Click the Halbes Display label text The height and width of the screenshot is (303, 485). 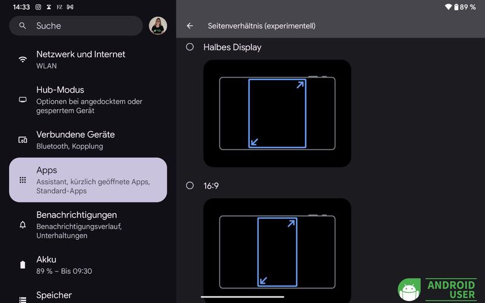pyautogui.click(x=232, y=47)
